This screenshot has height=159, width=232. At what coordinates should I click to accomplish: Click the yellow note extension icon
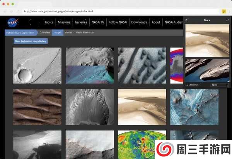224,11
